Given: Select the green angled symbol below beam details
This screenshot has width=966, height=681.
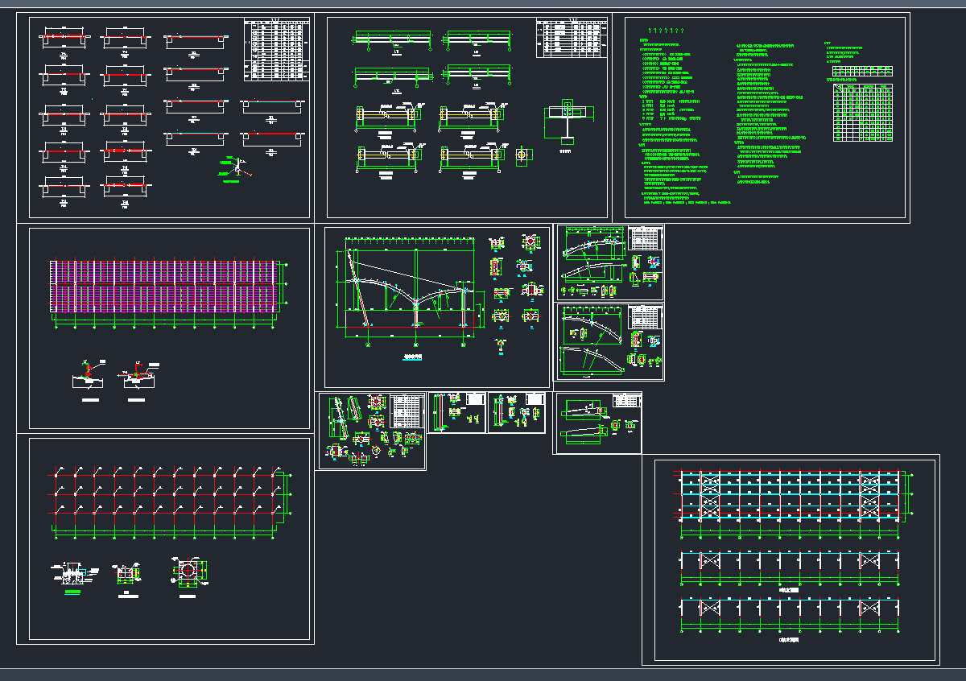Looking at the screenshot, I should point(237,167).
